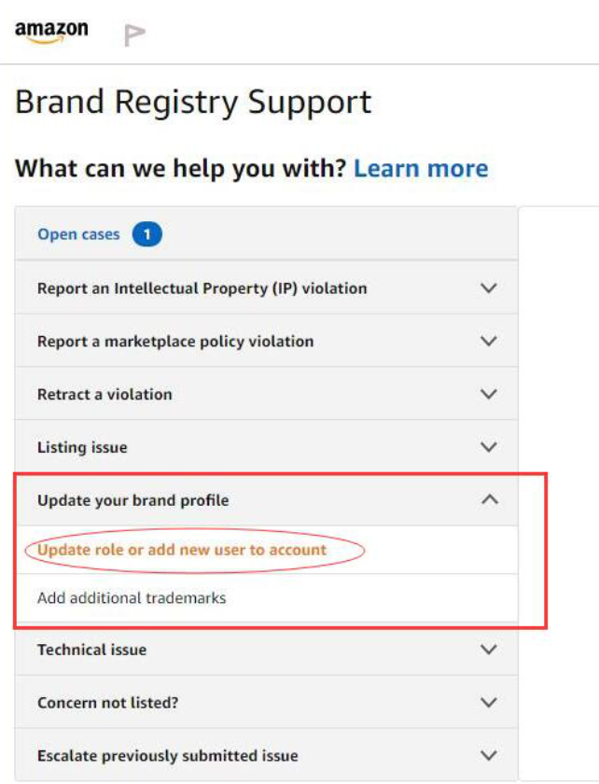Expand the Concern not listed chevron

[x=489, y=703]
